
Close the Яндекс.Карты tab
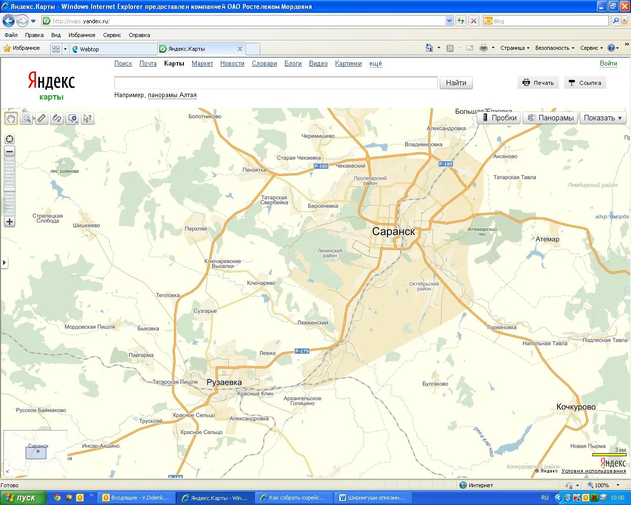click(x=240, y=49)
